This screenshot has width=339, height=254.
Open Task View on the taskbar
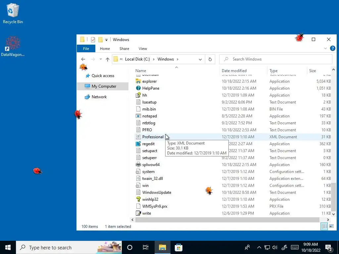point(146,247)
